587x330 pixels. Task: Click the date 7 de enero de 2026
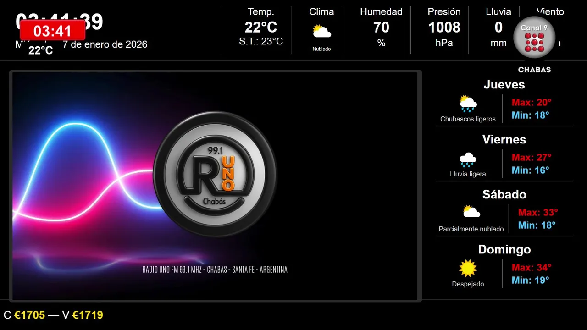coord(105,44)
